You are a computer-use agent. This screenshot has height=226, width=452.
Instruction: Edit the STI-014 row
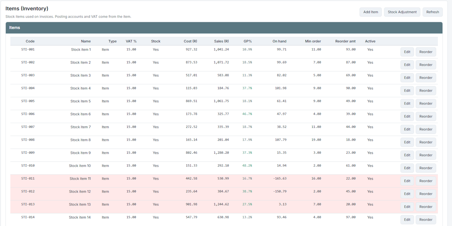407,220
